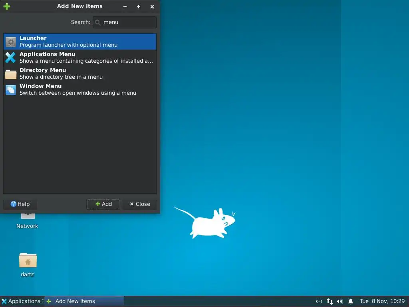The height and width of the screenshot is (307, 409).
Task: Click the Directory Menu folder icon
Action: pyautogui.click(x=11, y=74)
